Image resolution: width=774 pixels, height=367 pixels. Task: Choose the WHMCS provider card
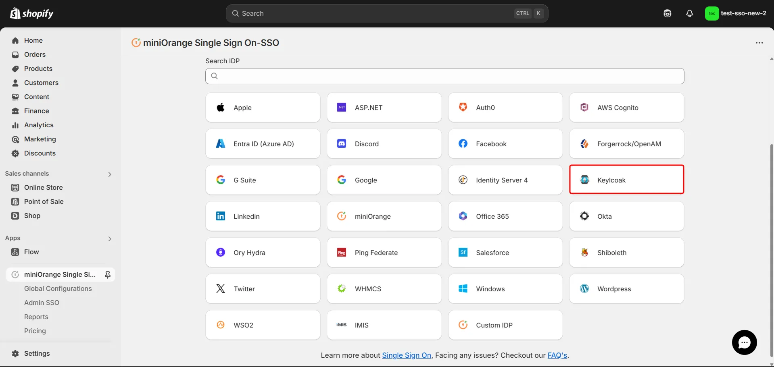384,289
